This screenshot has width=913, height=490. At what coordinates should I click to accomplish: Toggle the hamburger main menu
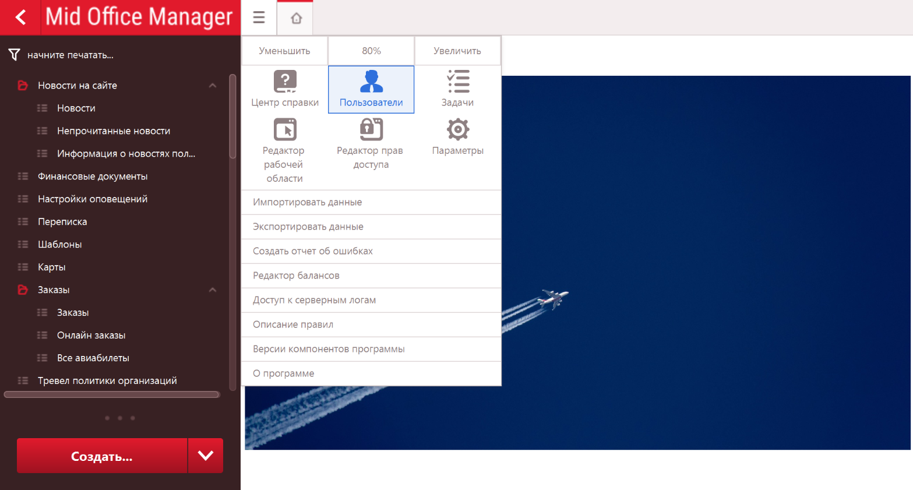[259, 17]
